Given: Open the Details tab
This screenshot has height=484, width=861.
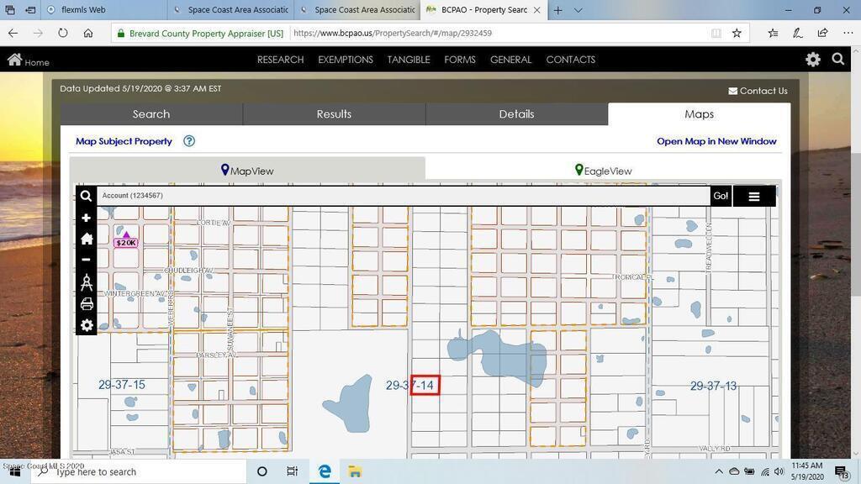Looking at the screenshot, I should (516, 114).
